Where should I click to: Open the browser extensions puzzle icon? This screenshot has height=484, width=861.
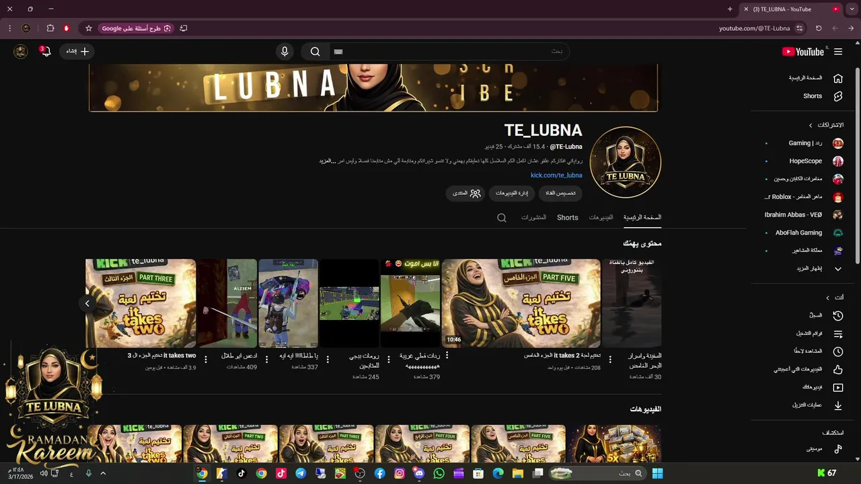50,28
